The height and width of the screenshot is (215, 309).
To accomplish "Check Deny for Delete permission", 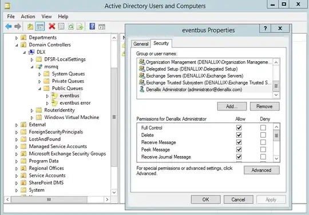I will click(x=263, y=135).
